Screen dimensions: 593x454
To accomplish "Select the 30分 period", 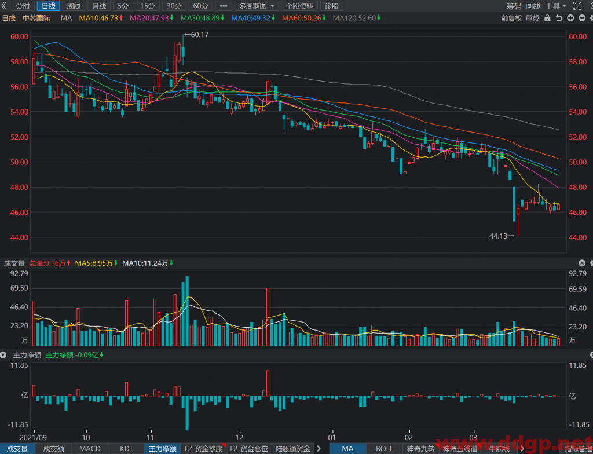I will click(x=174, y=6).
